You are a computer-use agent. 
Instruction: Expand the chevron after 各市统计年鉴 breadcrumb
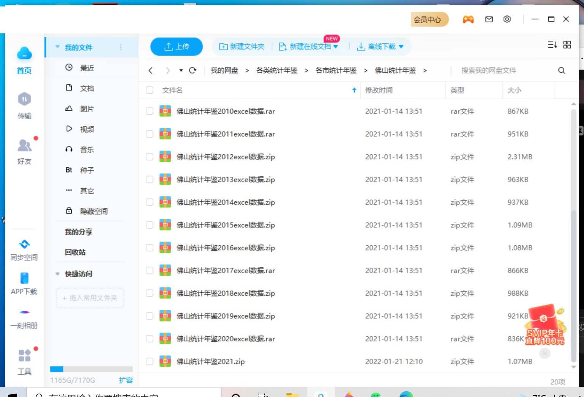(366, 71)
